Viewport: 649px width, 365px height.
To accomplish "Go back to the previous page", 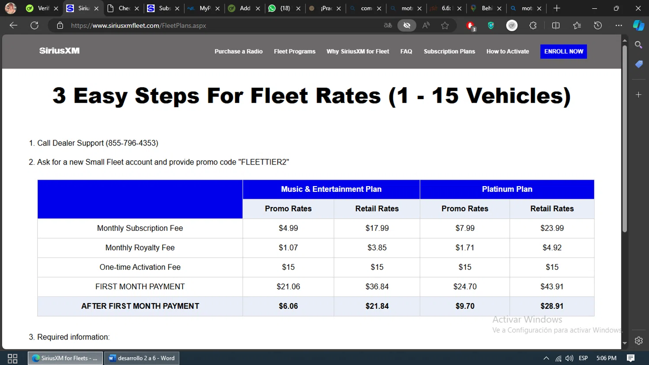I will pyautogui.click(x=13, y=26).
